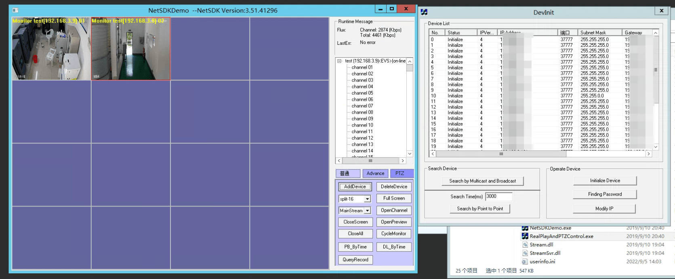Select channel 01 in device tree
Viewport: 675px width, 279px height.
pos(362,67)
